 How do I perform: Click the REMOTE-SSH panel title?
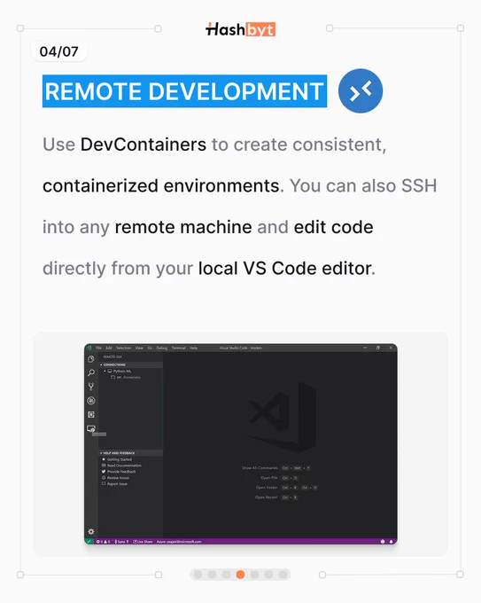click(112, 356)
